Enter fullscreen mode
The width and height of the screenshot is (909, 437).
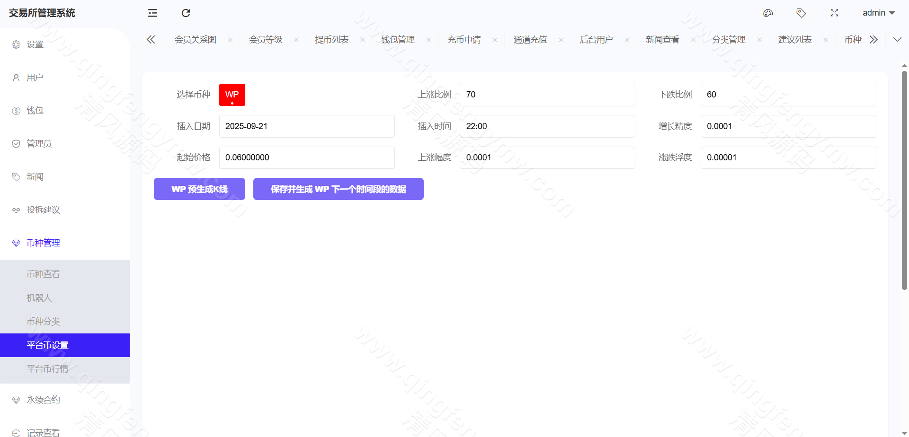coord(834,13)
